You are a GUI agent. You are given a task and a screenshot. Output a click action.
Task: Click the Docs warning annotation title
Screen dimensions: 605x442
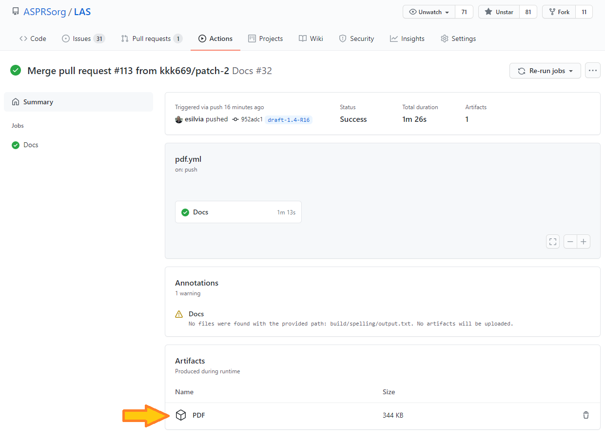tap(196, 314)
